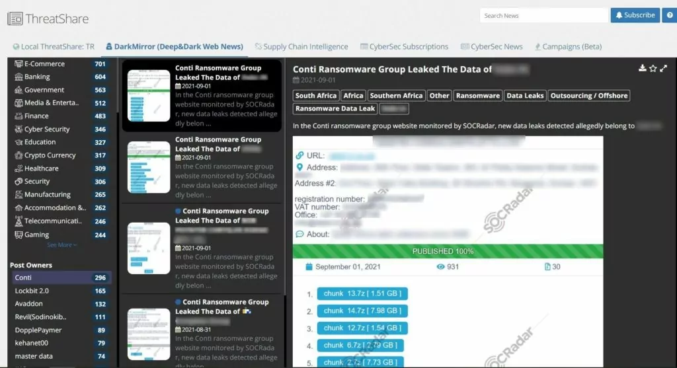The width and height of the screenshot is (677, 368).
Task: Click the Cyber Security category icon
Action: (19, 129)
